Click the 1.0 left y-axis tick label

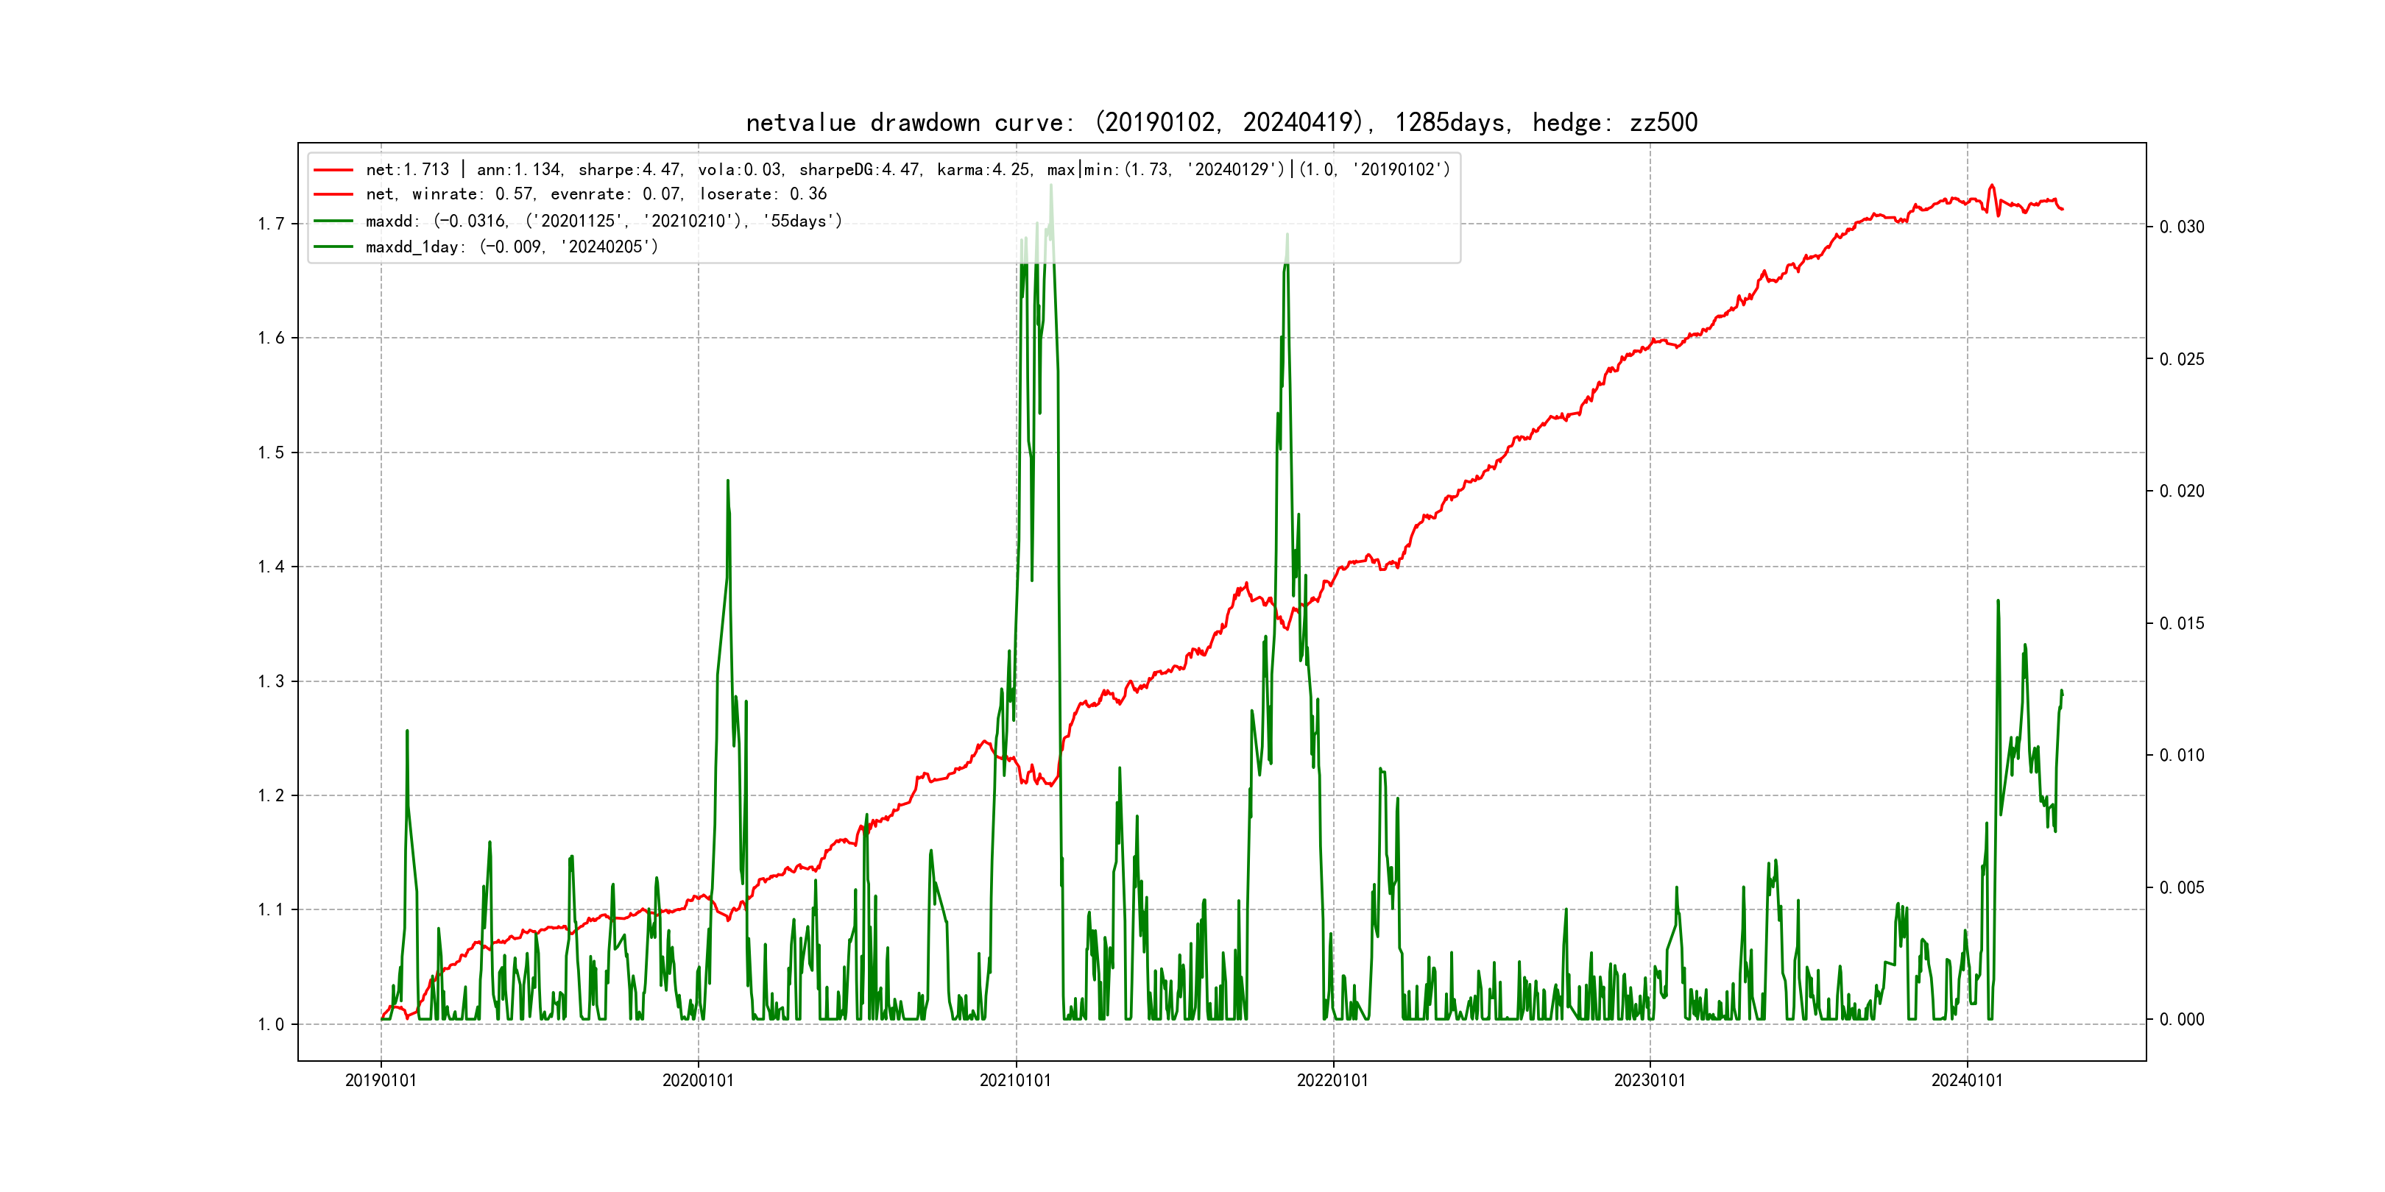point(272,1024)
